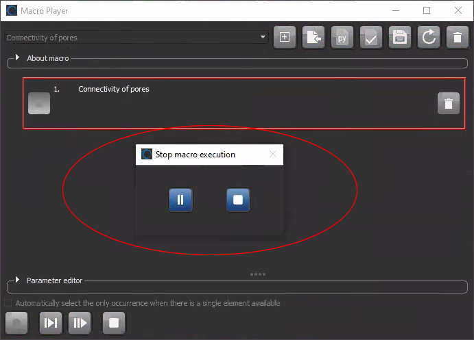Toggle the automatically select only occurrence checkbox
474x340 pixels.
pyautogui.click(x=8, y=303)
